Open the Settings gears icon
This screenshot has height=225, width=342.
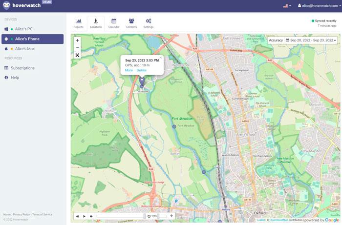point(149,23)
